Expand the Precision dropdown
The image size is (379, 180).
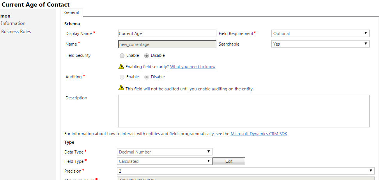click(x=246, y=171)
